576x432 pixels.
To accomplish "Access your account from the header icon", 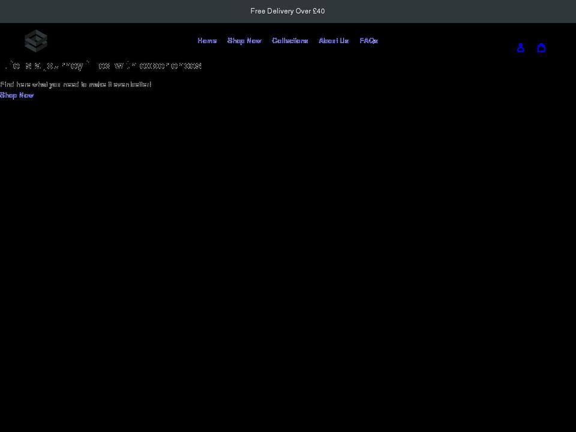I will 520,47.
